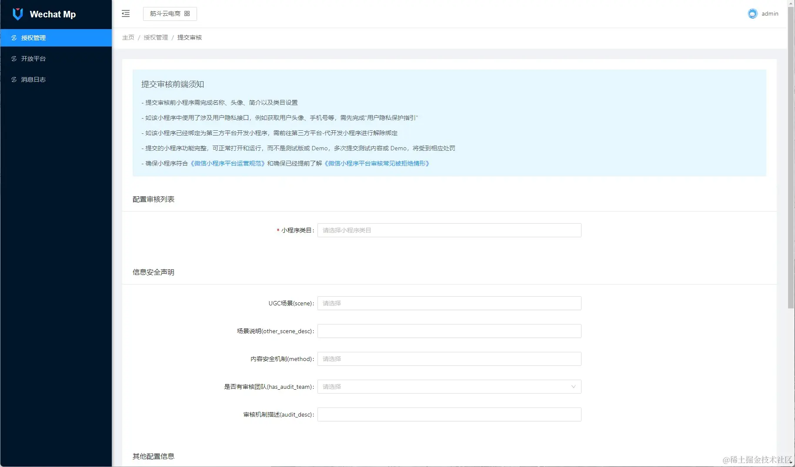
Task: Click the 授权管理 breadcrumb item
Action: (156, 37)
